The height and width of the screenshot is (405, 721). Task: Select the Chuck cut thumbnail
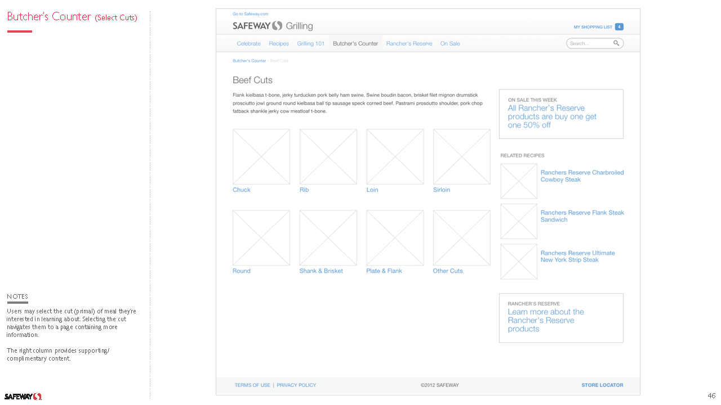[261, 156]
